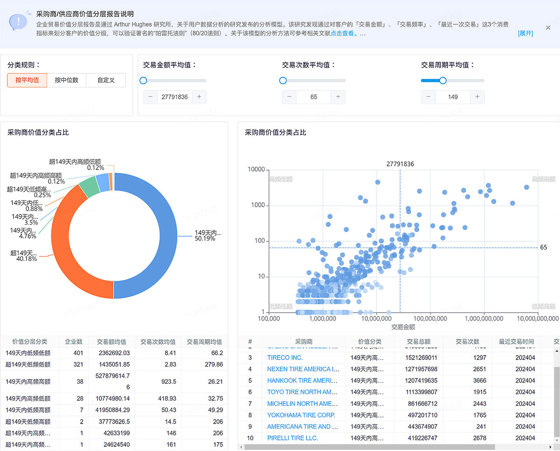Click minus button for 交易次数平均值
This screenshot has height=451, width=560.
pyautogui.click(x=289, y=97)
